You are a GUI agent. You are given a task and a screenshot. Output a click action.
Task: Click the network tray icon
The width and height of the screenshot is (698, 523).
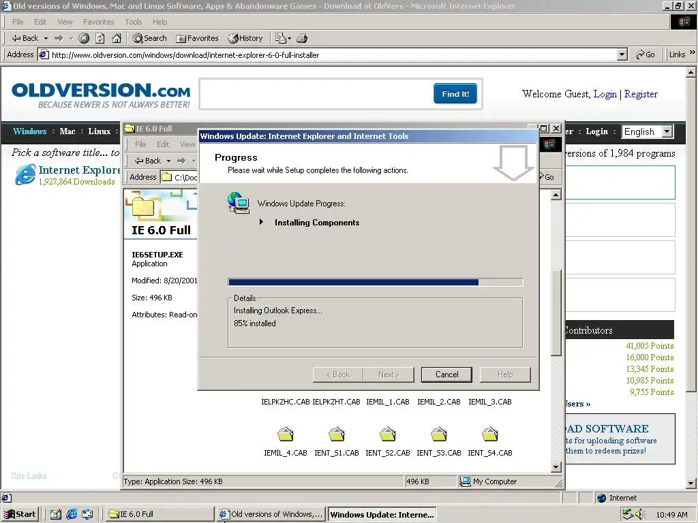[x=627, y=514]
